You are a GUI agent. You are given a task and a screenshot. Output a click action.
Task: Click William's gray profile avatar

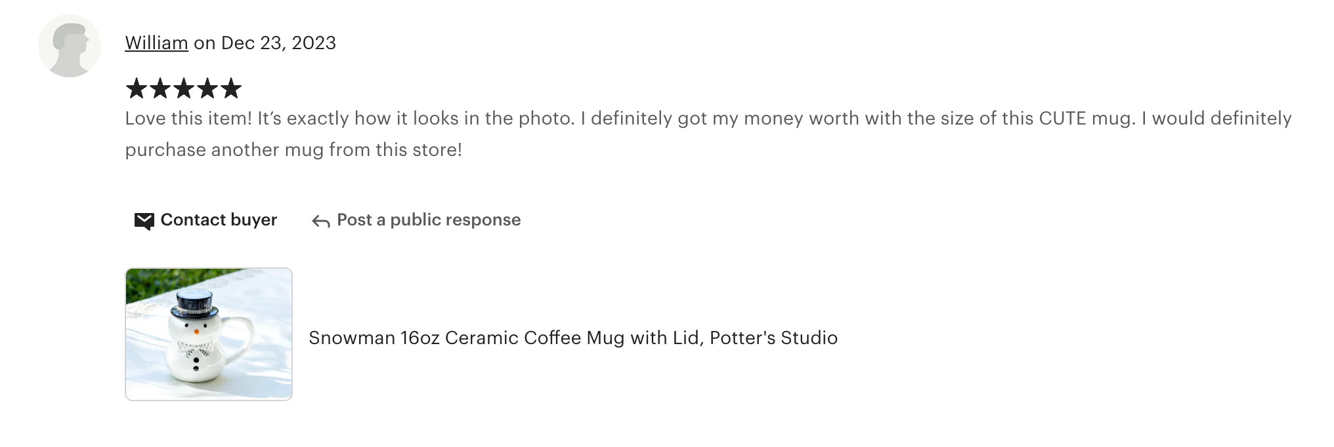(70, 46)
